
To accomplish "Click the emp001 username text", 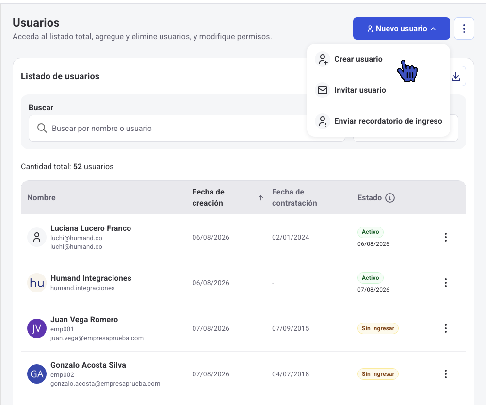I will tap(62, 329).
